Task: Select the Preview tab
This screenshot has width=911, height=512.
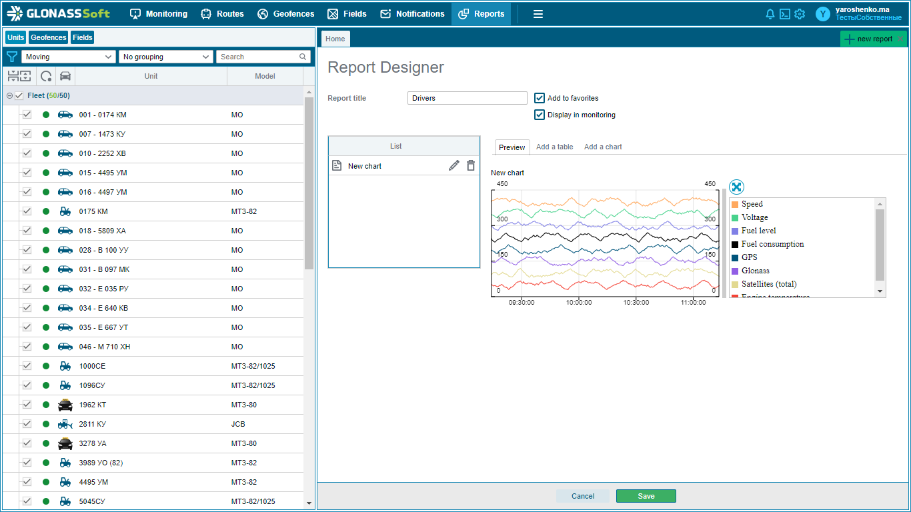Action: (512, 147)
